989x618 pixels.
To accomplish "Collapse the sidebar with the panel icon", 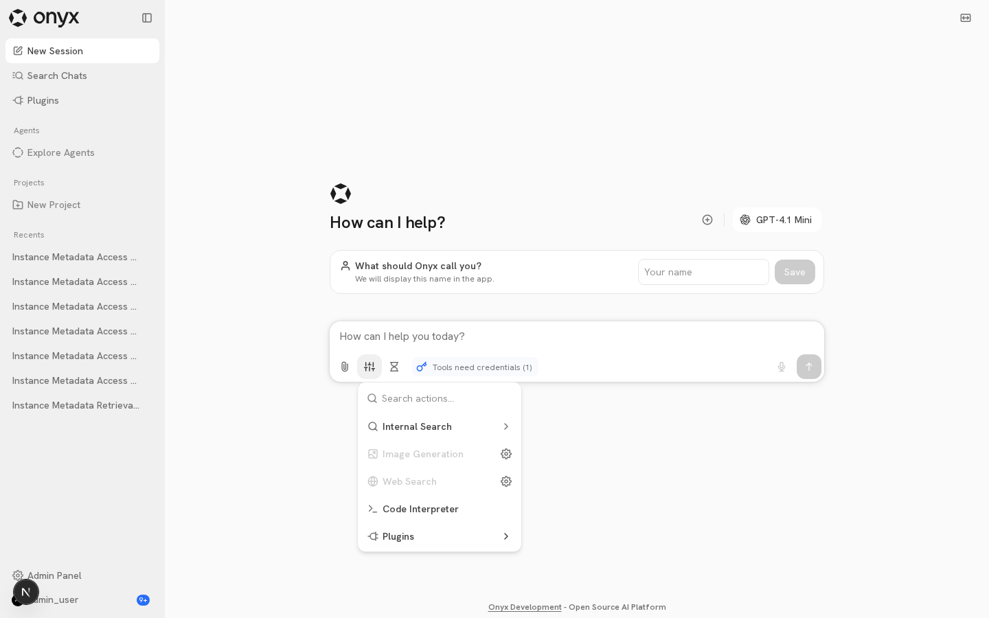I will pos(147,18).
